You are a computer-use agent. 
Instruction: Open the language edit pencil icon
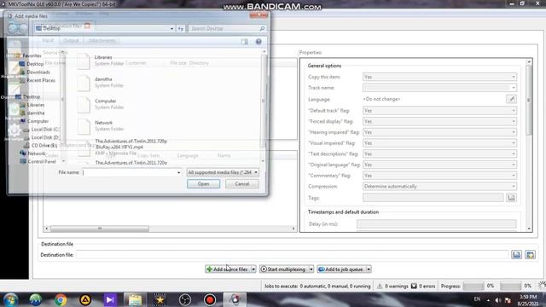coord(511,99)
